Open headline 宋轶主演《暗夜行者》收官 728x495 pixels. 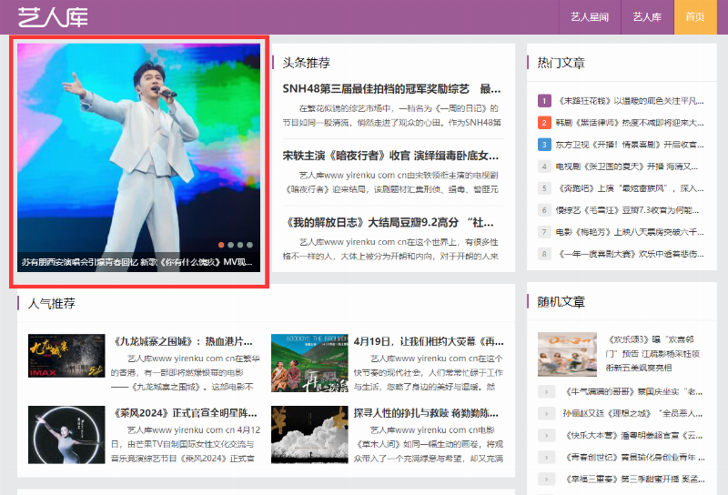390,156
